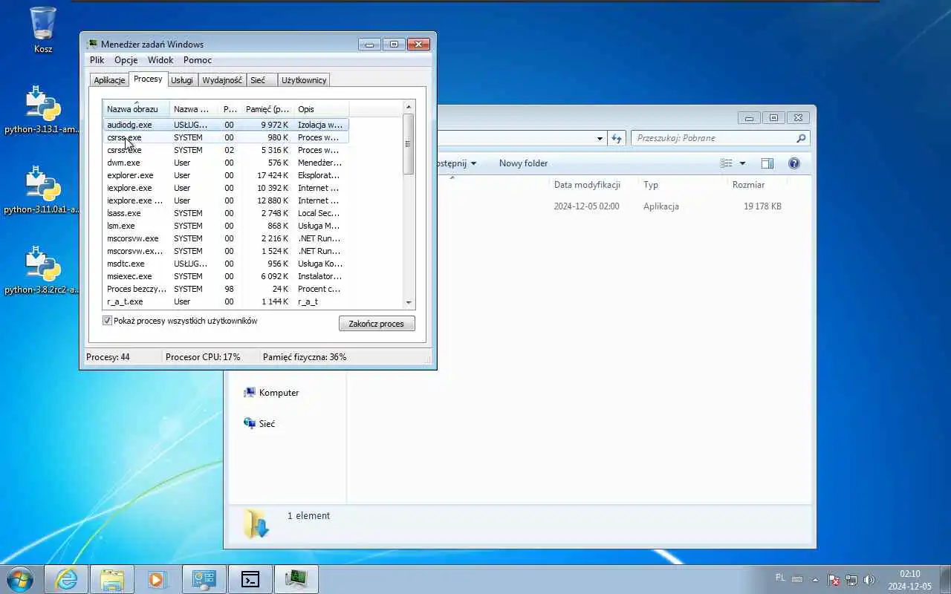Click the refresh icon in Explorer address bar

pos(616,138)
